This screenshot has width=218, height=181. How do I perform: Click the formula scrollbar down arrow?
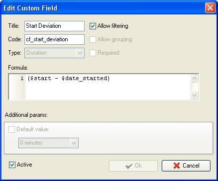click(x=194, y=95)
